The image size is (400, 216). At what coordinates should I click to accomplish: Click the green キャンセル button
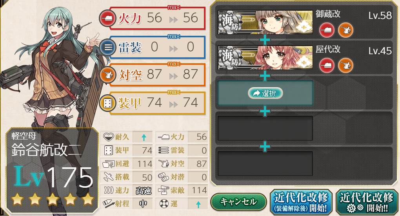pos(238,202)
